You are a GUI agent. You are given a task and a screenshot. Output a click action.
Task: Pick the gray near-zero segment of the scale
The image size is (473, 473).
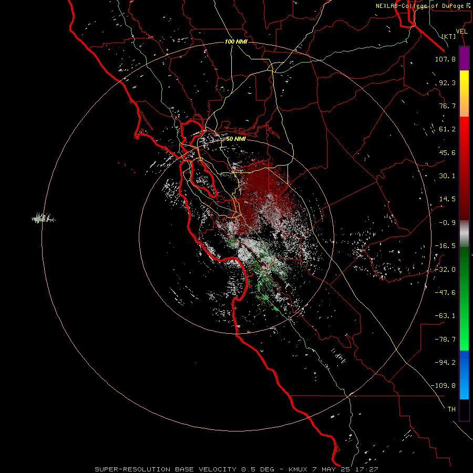(x=464, y=234)
